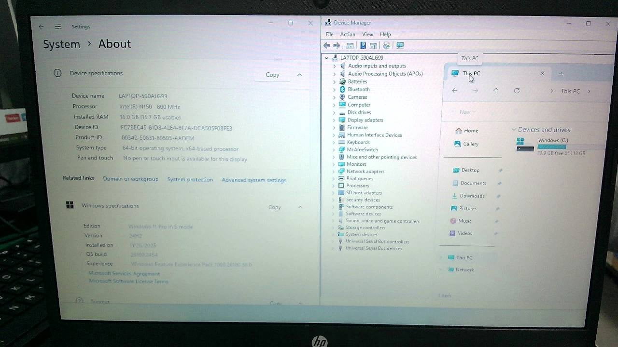The image size is (618, 347).
Task: Click the Back arrow in Device Manager toolbar
Action: click(327, 45)
